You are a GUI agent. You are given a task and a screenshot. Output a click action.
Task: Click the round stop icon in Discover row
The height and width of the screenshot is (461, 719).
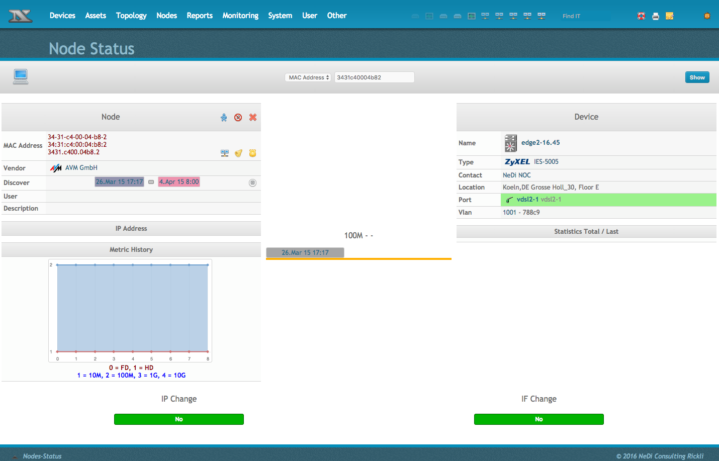(252, 182)
